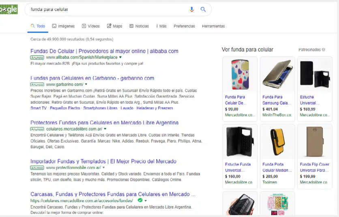Open 'Protectores Fundas para Celulares en Mercado Libre' ad

[x=105, y=122]
